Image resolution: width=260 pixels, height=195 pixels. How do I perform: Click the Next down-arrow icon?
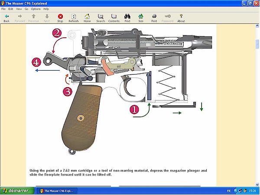(x=47, y=16)
